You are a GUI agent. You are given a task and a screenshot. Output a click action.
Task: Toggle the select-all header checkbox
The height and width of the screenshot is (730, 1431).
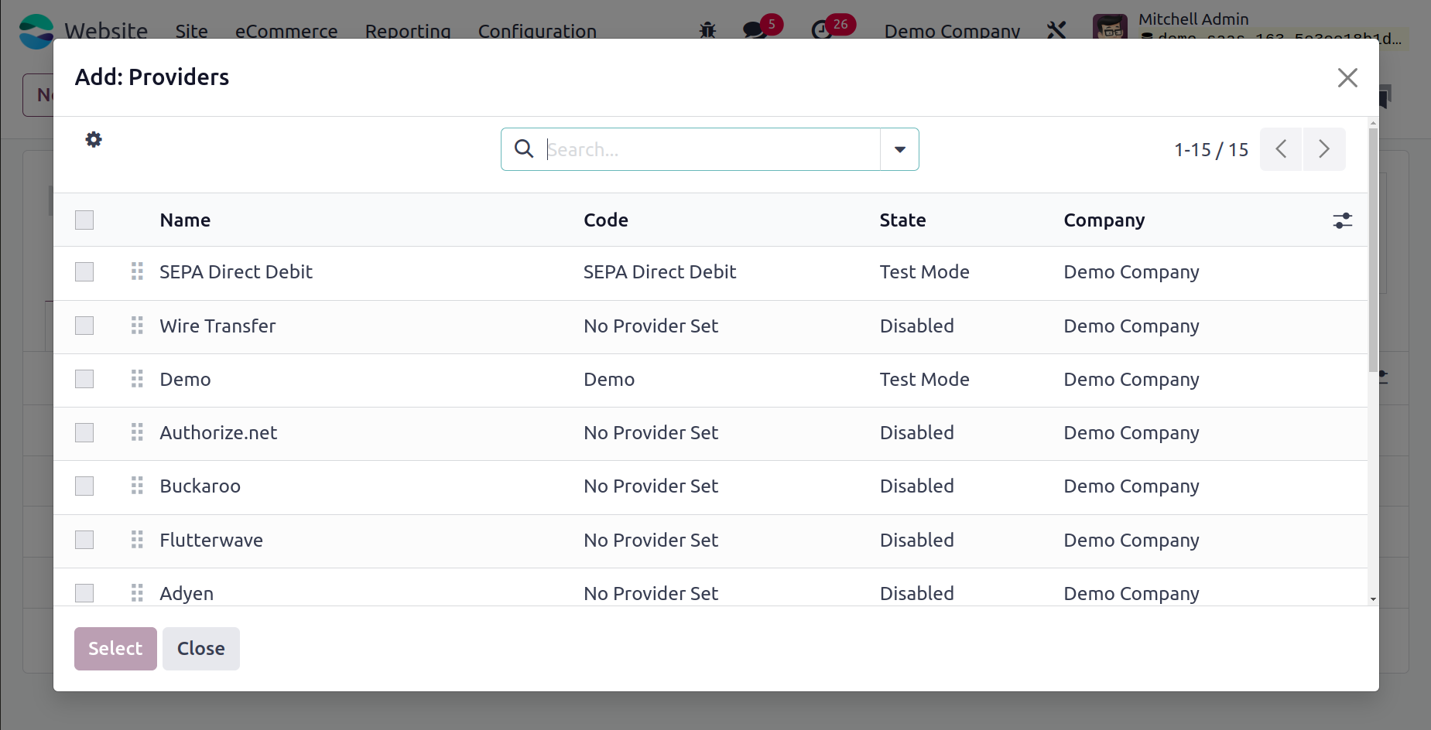tap(84, 220)
